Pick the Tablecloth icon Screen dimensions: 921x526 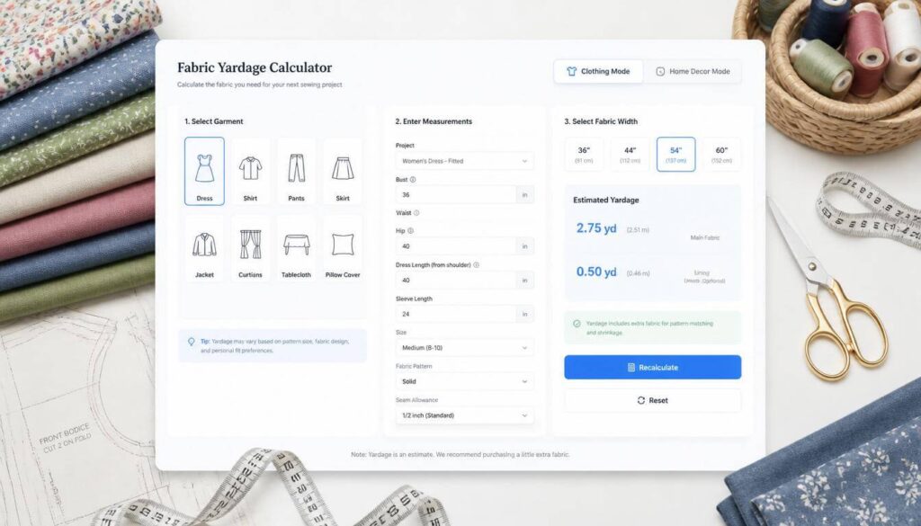coord(296,248)
